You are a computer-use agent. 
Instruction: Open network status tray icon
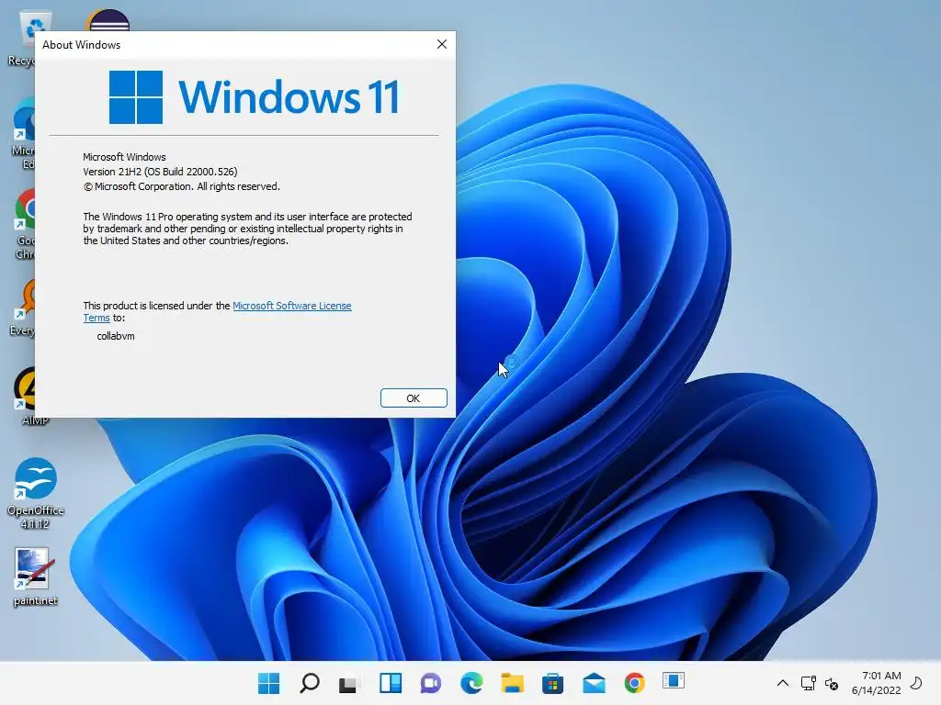[x=809, y=683]
